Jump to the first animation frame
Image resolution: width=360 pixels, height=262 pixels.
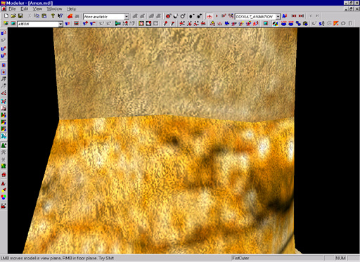click(294, 16)
